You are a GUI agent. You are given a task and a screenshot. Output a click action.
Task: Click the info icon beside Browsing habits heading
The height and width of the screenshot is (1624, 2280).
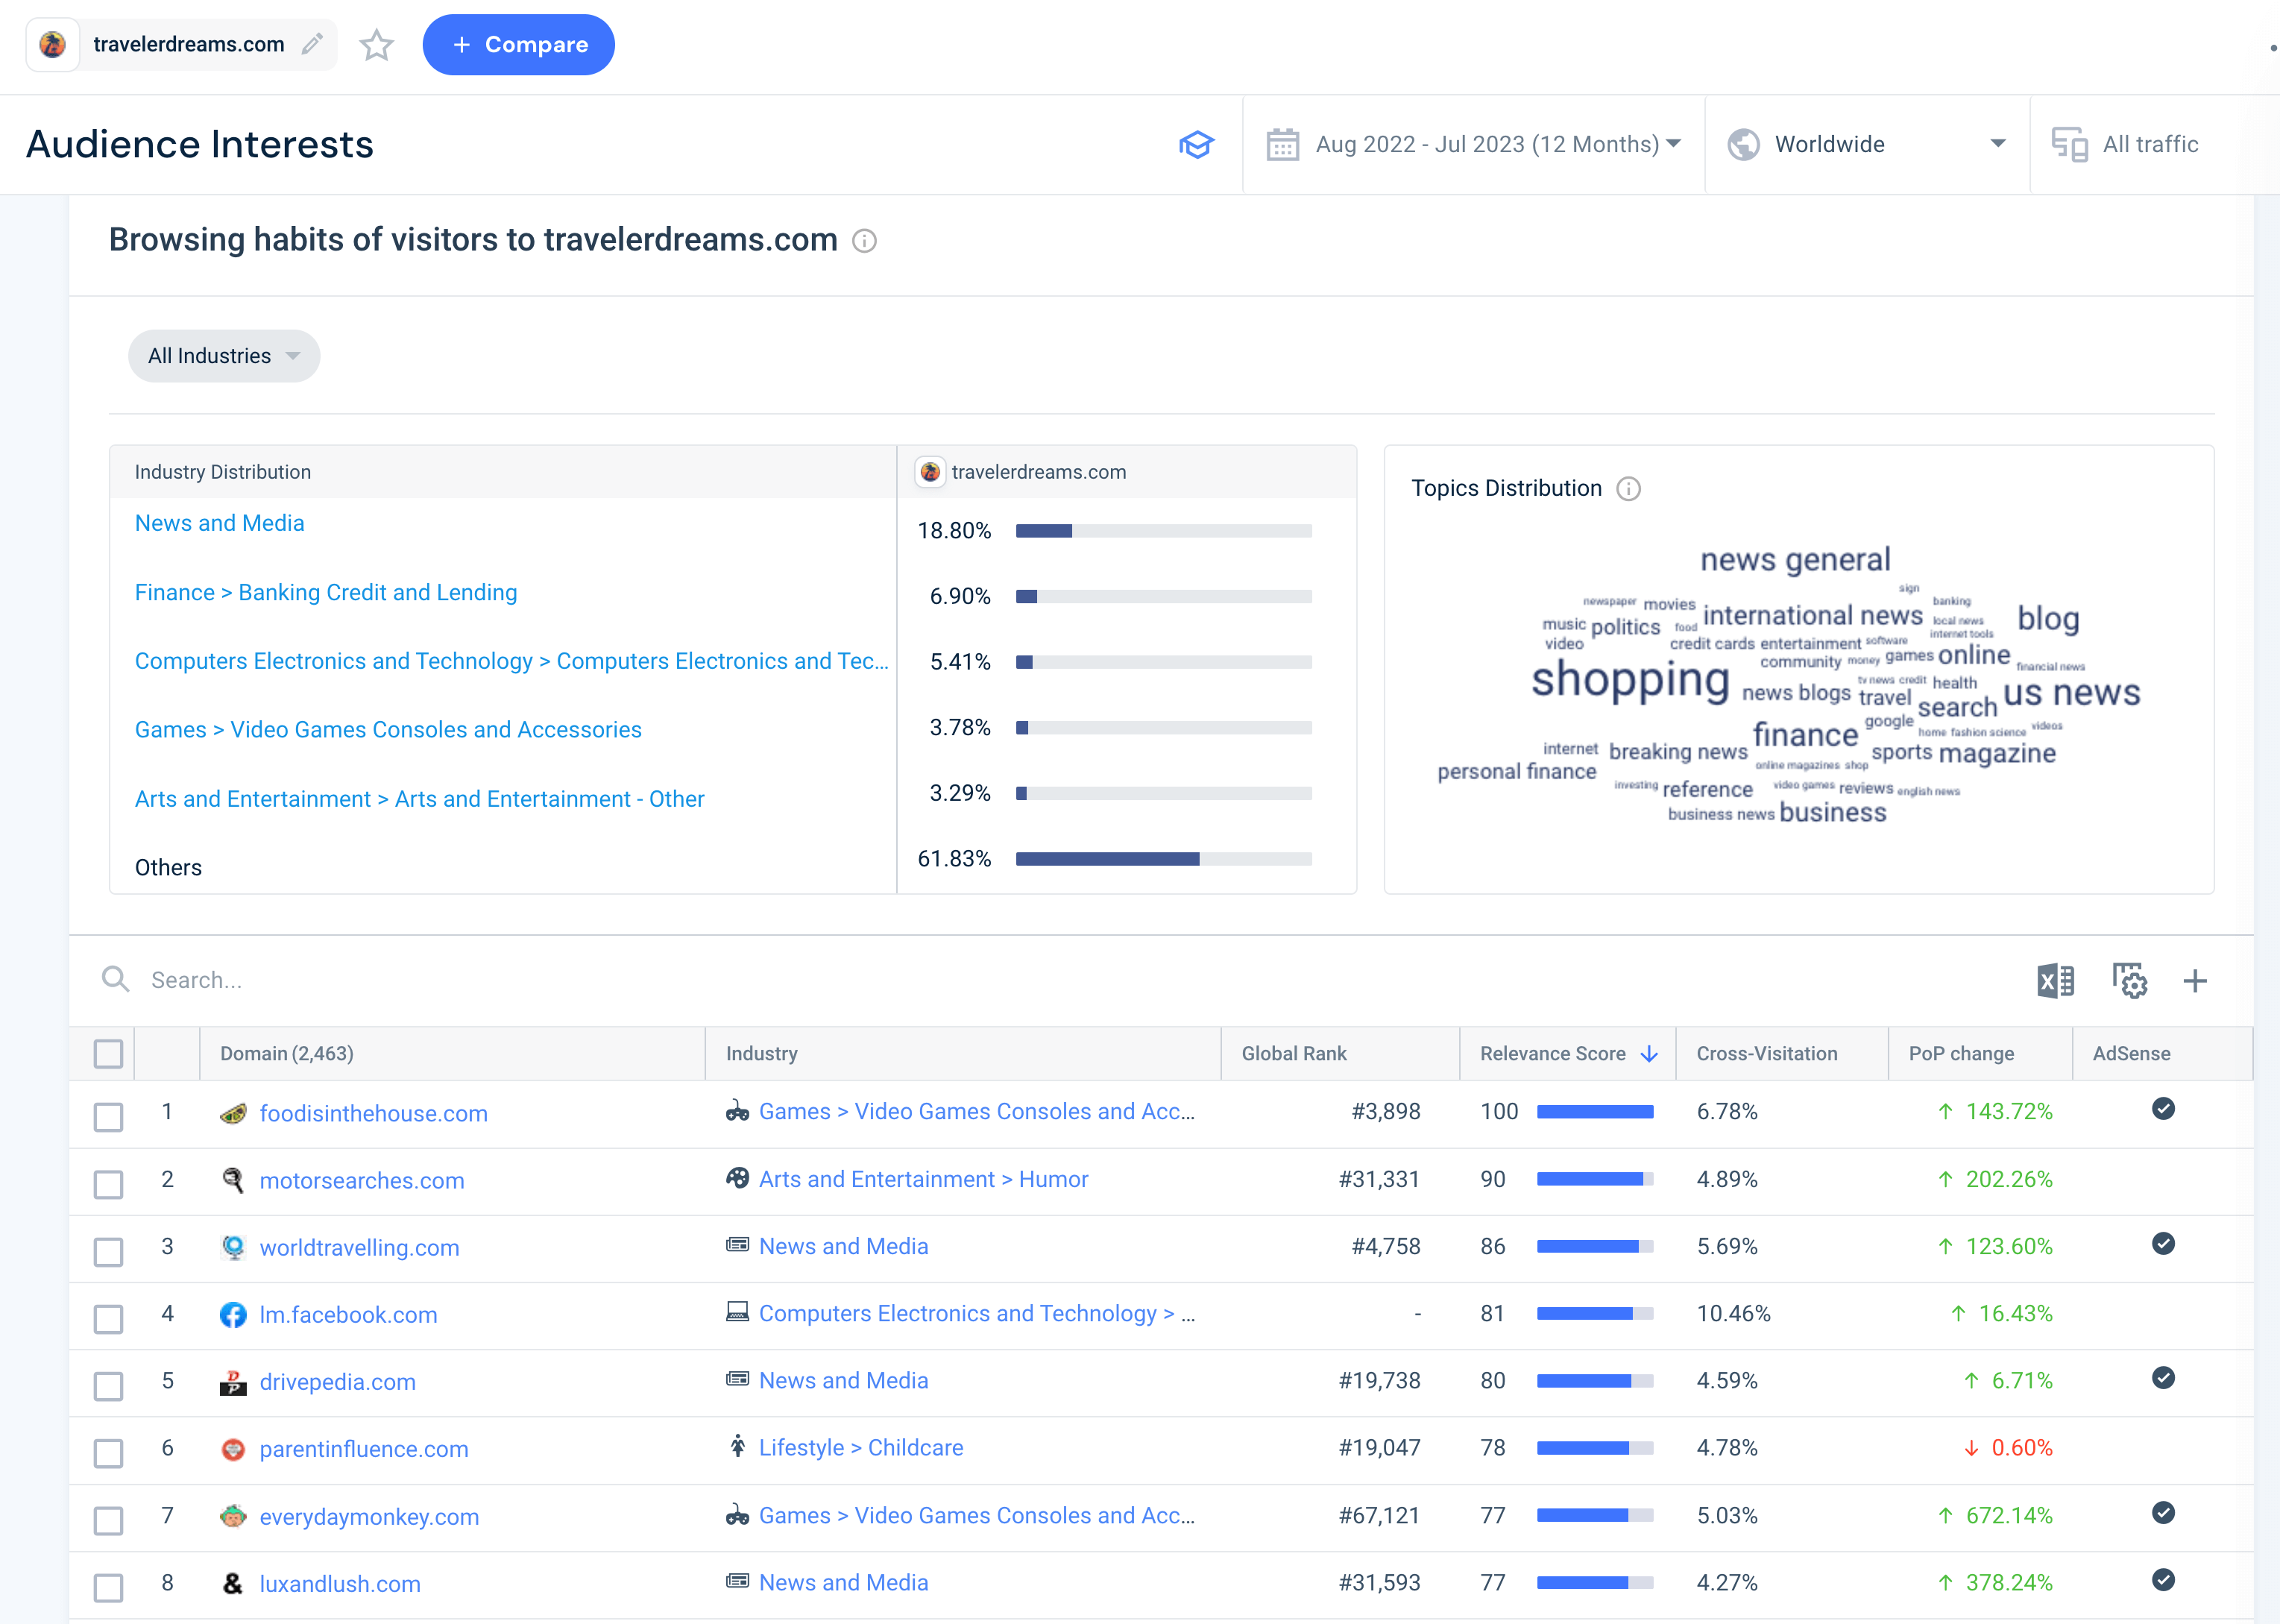tap(864, 241)
